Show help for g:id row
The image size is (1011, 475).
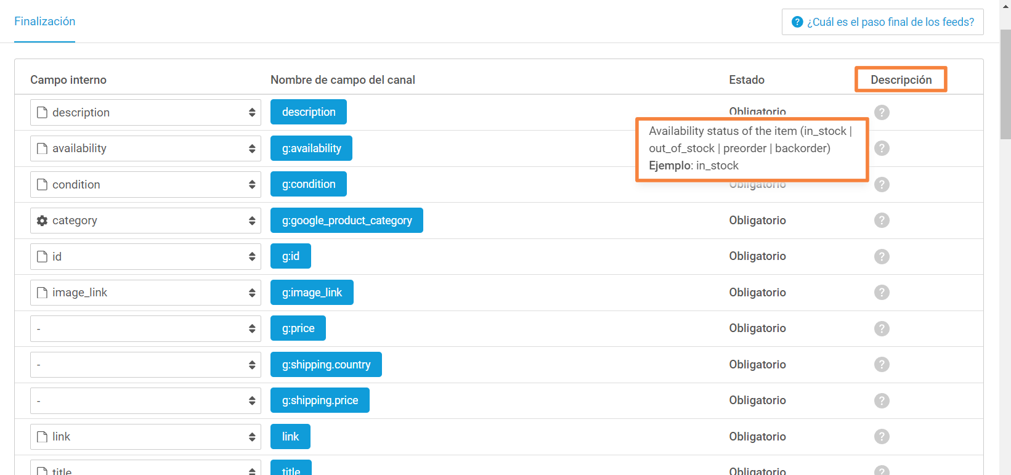(882, 256)
